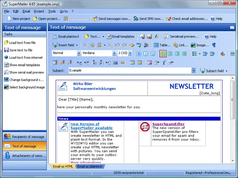Click Open project... in the toolbar
Screen dimensions: 238x178
pyautogui.click(x=47, y=19)
